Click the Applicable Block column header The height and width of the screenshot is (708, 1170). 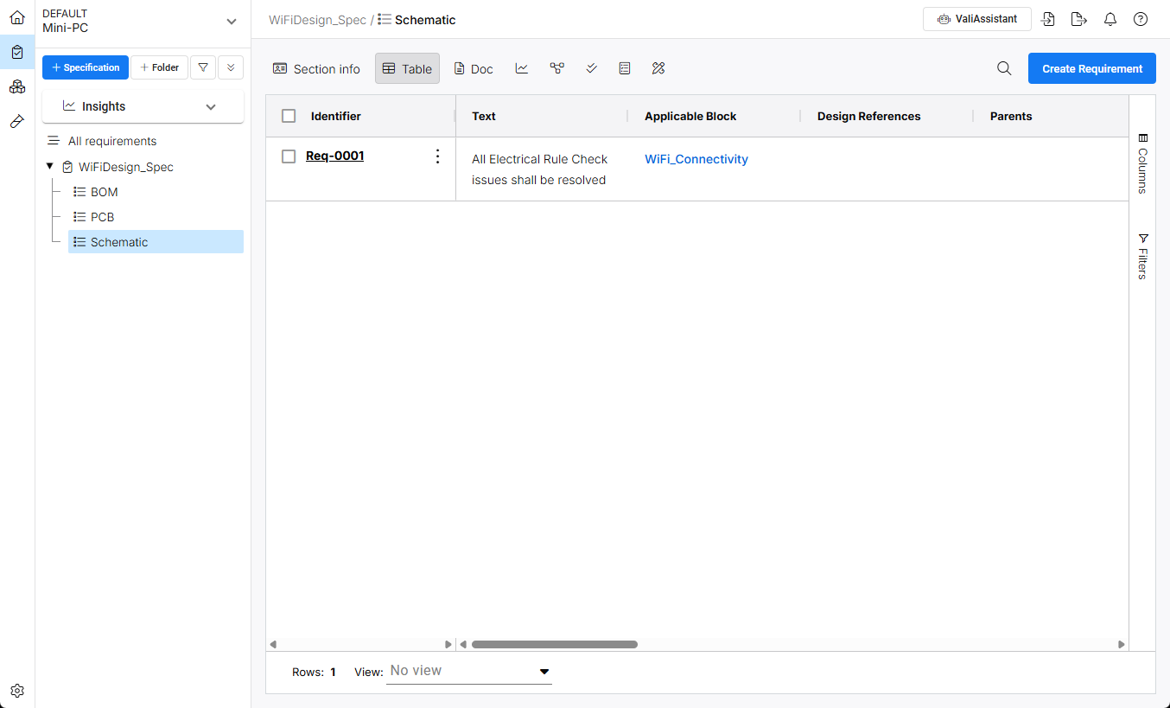[690, 116]
